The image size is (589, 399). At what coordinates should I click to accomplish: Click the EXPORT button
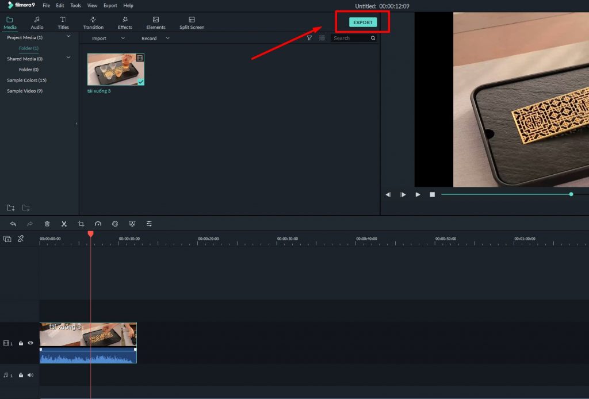(362, 22)
